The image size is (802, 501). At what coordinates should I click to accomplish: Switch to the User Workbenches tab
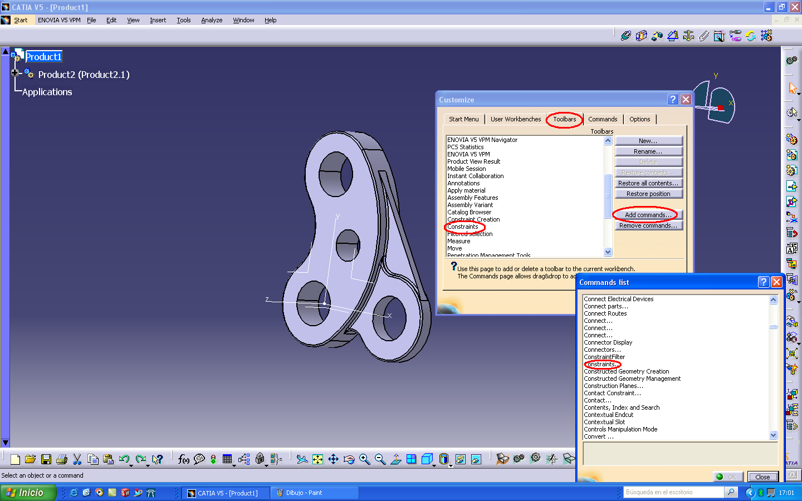[516, 119]
